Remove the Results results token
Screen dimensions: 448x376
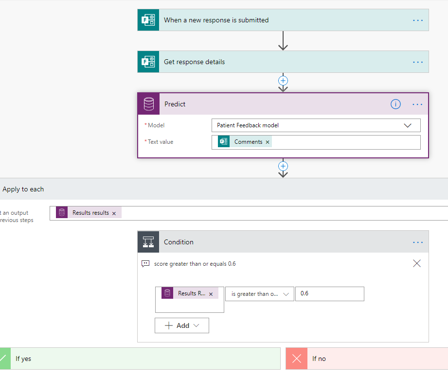(114, 213)
